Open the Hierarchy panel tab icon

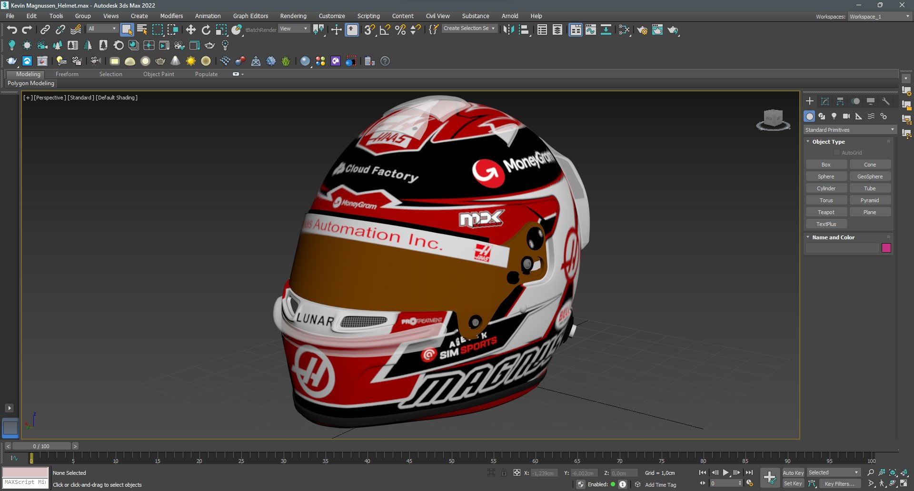(840, 101)
